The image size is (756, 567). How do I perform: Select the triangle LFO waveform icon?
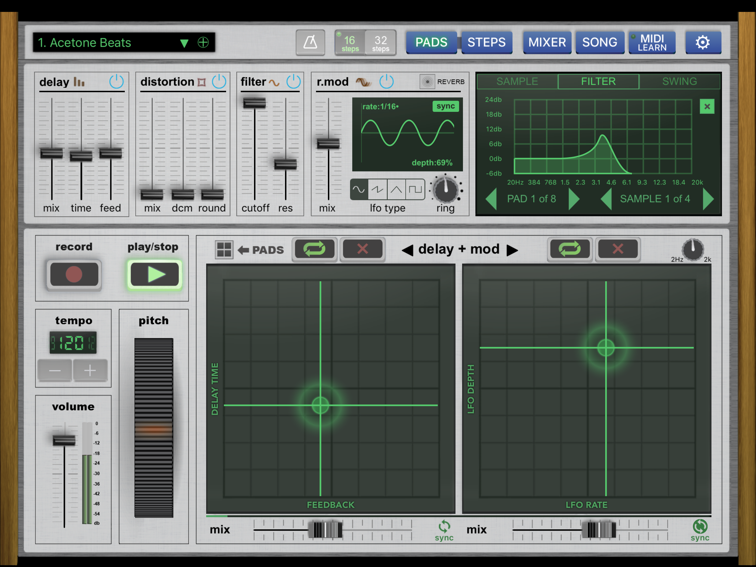(x=396, y=189)
